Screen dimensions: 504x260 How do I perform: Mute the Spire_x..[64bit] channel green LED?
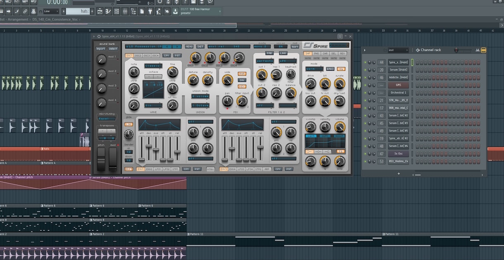(x=365, y=62)
